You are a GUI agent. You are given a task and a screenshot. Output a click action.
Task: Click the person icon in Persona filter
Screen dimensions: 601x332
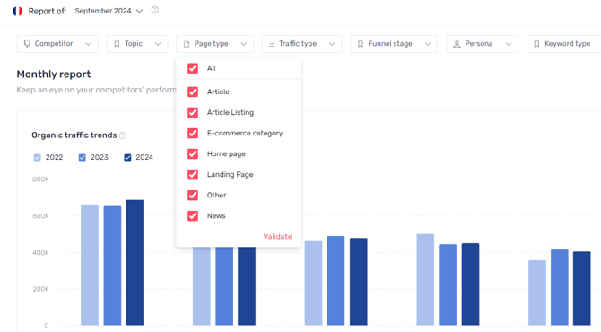[x=457, y=44]
